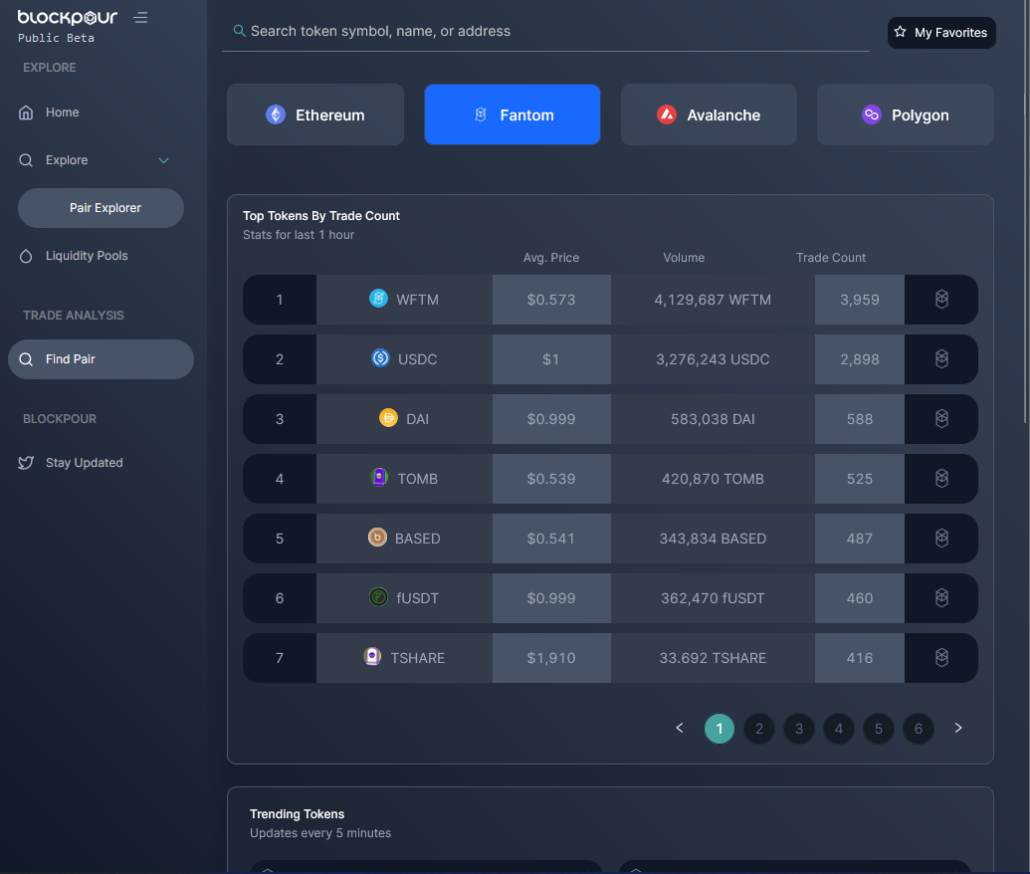1030x874 pixels.
Task: Click TOMB price $0.539
Action: pyautogui.click(x=551, y=479)
